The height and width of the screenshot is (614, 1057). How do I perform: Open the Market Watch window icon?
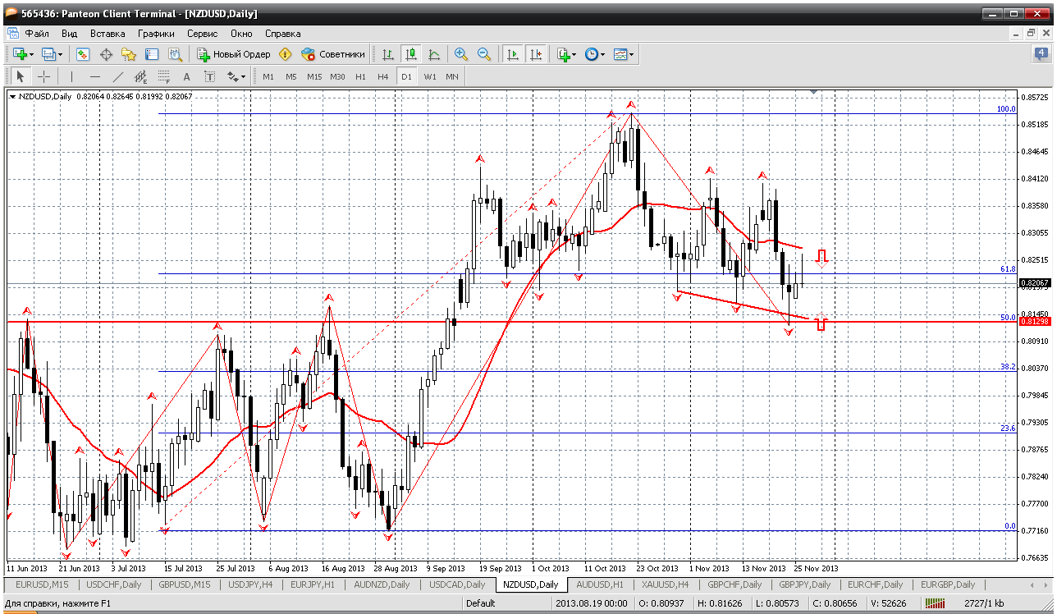point(83,54)
